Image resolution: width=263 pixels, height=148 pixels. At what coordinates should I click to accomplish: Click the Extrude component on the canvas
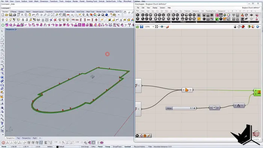pos(187,90)
